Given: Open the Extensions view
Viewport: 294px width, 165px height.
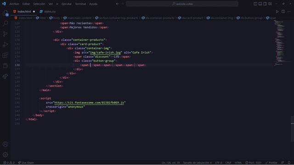Looking at the screenshot, I should 5,55.
